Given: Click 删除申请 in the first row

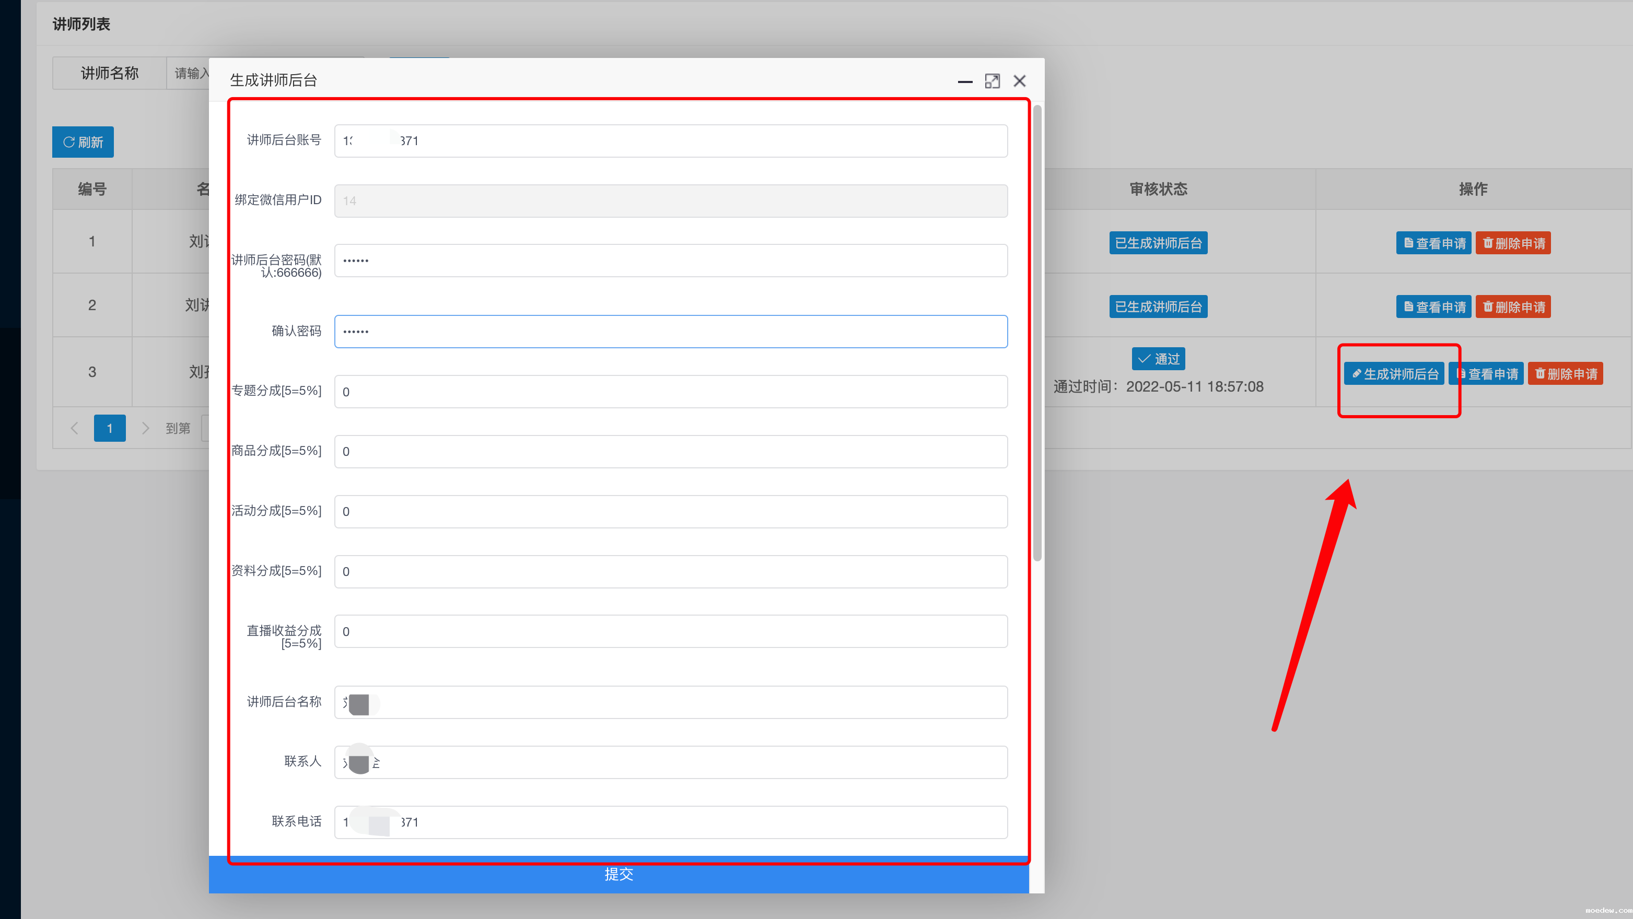Looking at the screenshot, I should pyautogui.click(x=1512, y=243).
